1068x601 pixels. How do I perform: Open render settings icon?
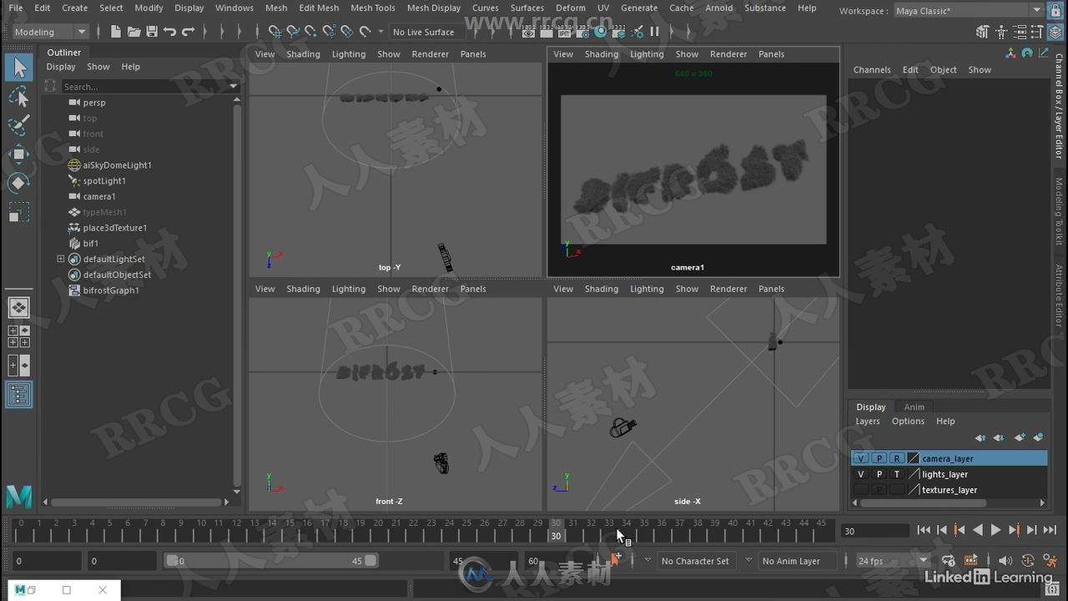582,32
